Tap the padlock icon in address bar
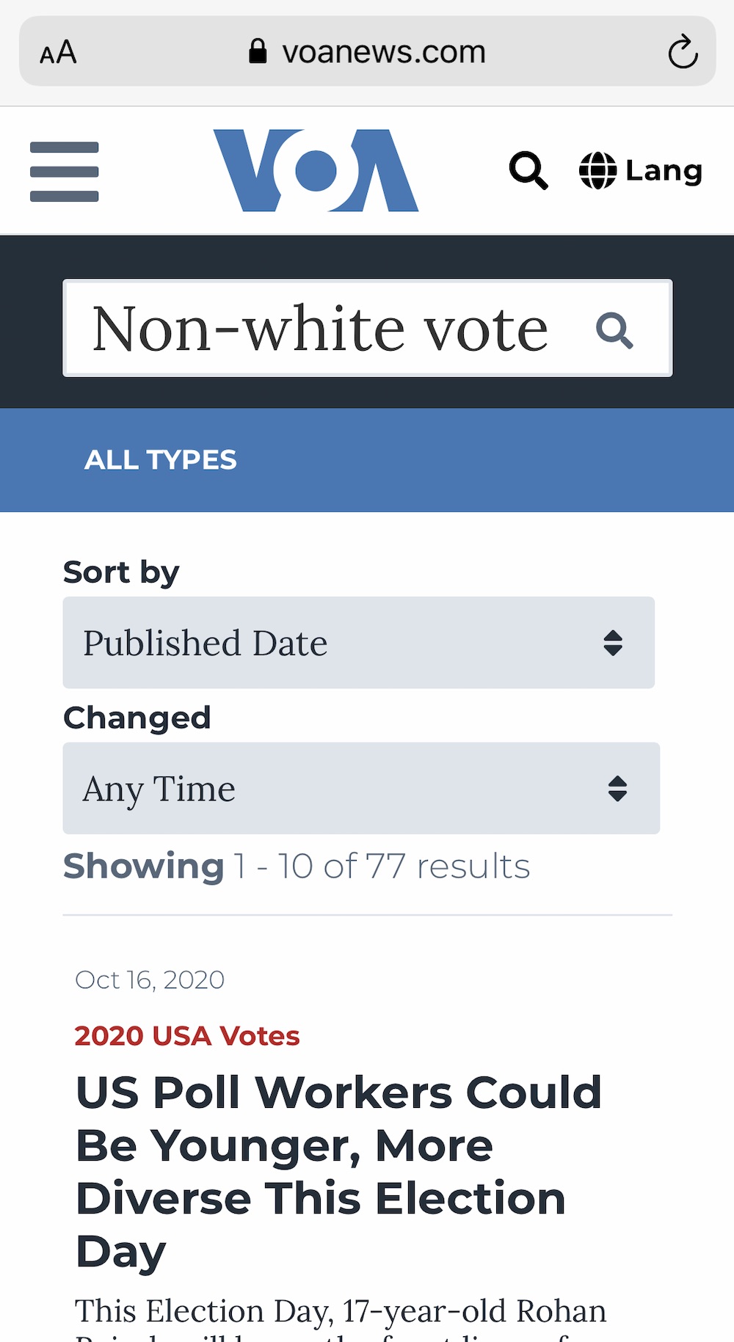 coord(258,51)
